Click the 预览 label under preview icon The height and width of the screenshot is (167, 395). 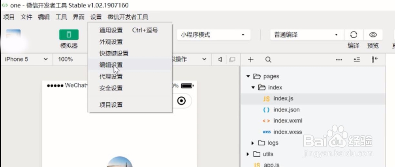373,45
